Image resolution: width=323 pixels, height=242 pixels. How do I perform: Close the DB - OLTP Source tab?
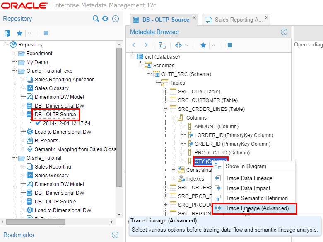pyautogui.click(x=194, y=17)
